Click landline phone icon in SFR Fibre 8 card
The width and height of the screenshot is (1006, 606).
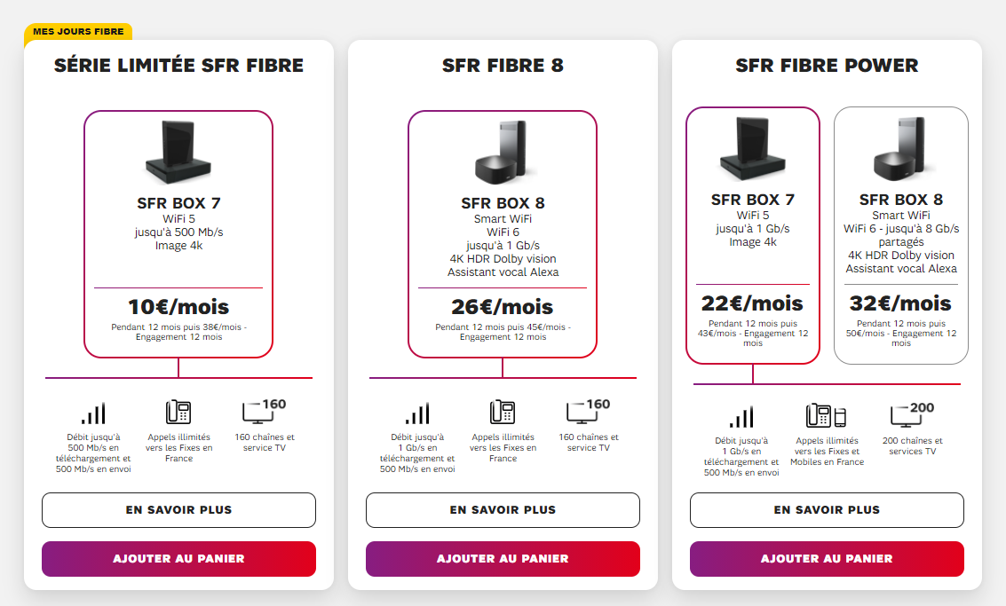click(503, 413)
